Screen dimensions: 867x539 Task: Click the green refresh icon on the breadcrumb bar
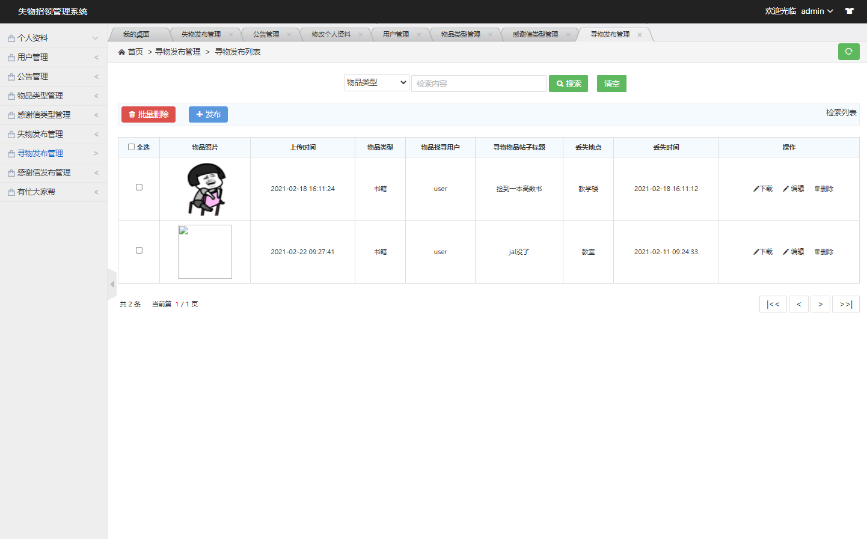click(x=848, y=52)
